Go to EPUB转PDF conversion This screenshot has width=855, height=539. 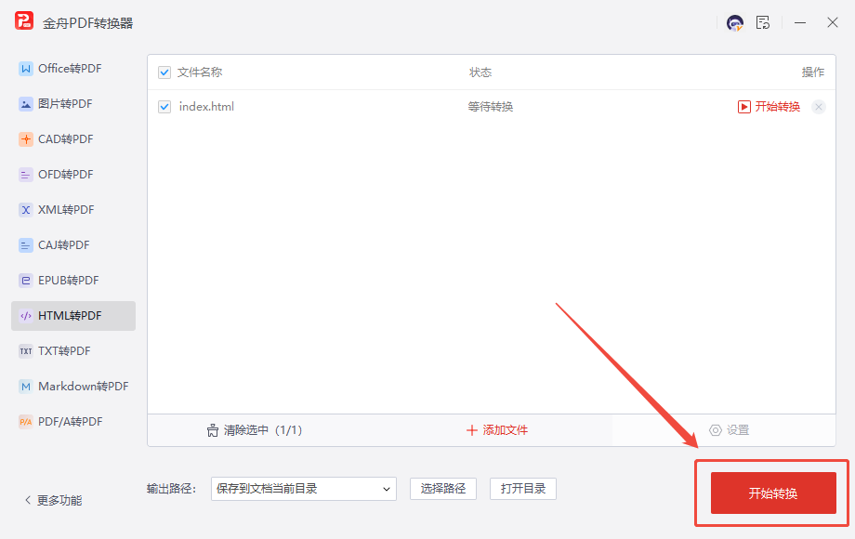point(73,281)
